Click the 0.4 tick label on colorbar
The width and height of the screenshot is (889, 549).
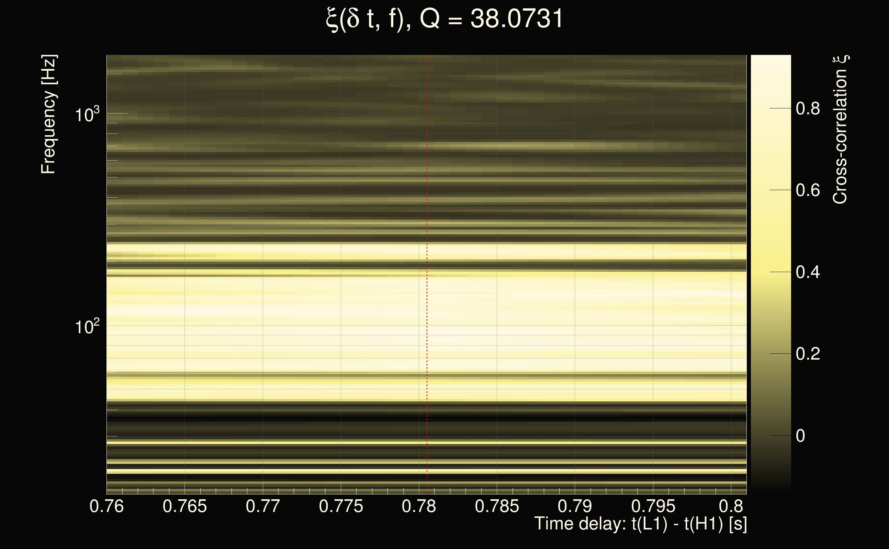(808, 272)
